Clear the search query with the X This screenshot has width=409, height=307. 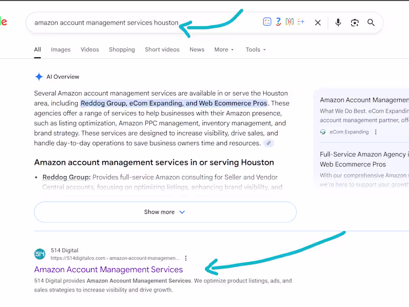tap(317, 23)
